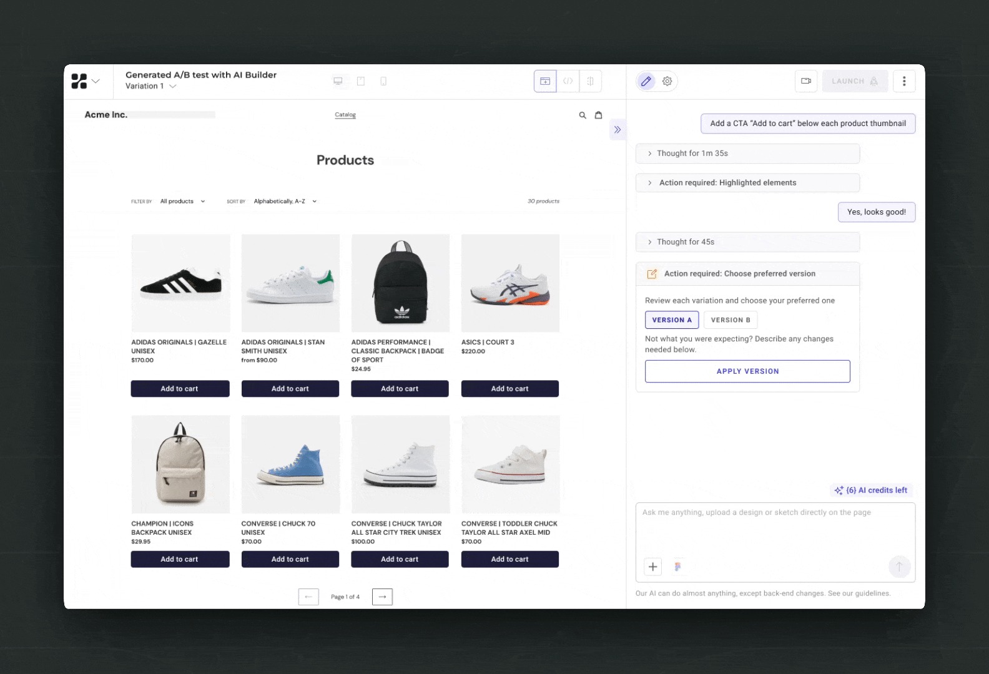Click the 30 products count text
The width and height of the screenshot is (989, 674).
(x=543, y=202)
